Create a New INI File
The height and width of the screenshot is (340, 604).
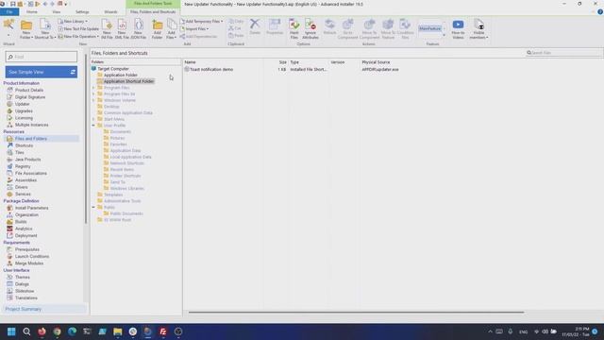[107, 29]
